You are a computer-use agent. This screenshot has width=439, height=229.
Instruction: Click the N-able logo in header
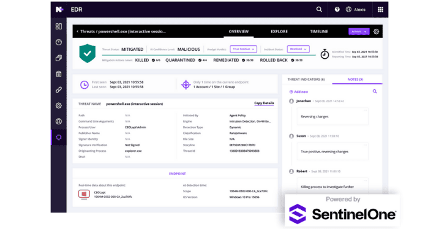coord(59,10)
